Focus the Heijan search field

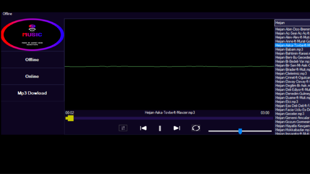click(x=292, y=23)
